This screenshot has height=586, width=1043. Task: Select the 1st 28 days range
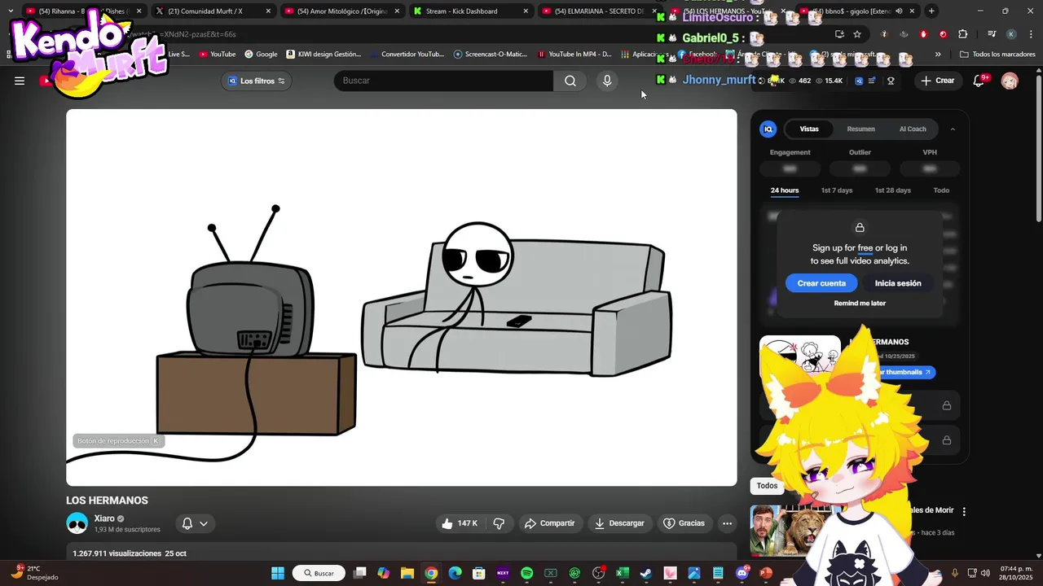coord(893,190)
